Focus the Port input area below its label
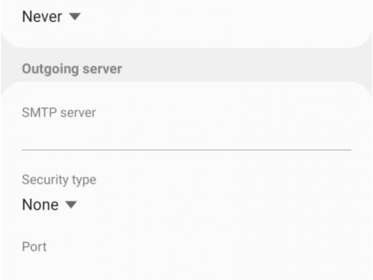The height and width of the screenshot is (280, 373). (x=186, y=268)
